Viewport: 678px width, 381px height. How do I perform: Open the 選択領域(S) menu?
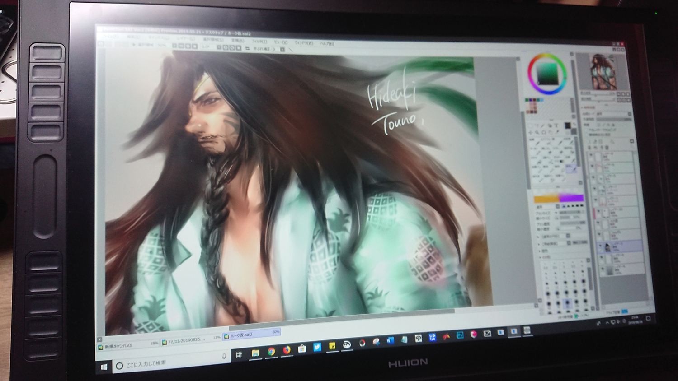[x=213, y=39]
